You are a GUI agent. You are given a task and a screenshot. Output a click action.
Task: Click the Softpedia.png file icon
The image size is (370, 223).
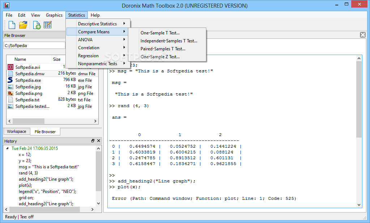(10, 93)
